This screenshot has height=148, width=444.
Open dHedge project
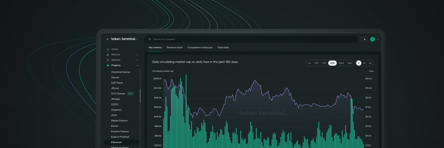pyautogui.click(x=115, y=99)
